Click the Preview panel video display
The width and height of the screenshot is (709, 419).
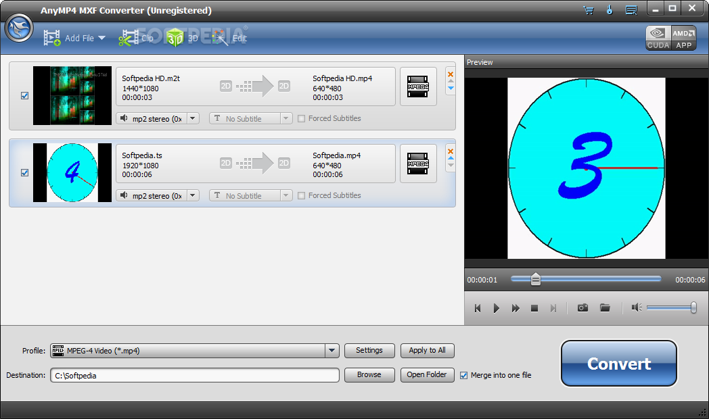point(587,168)
